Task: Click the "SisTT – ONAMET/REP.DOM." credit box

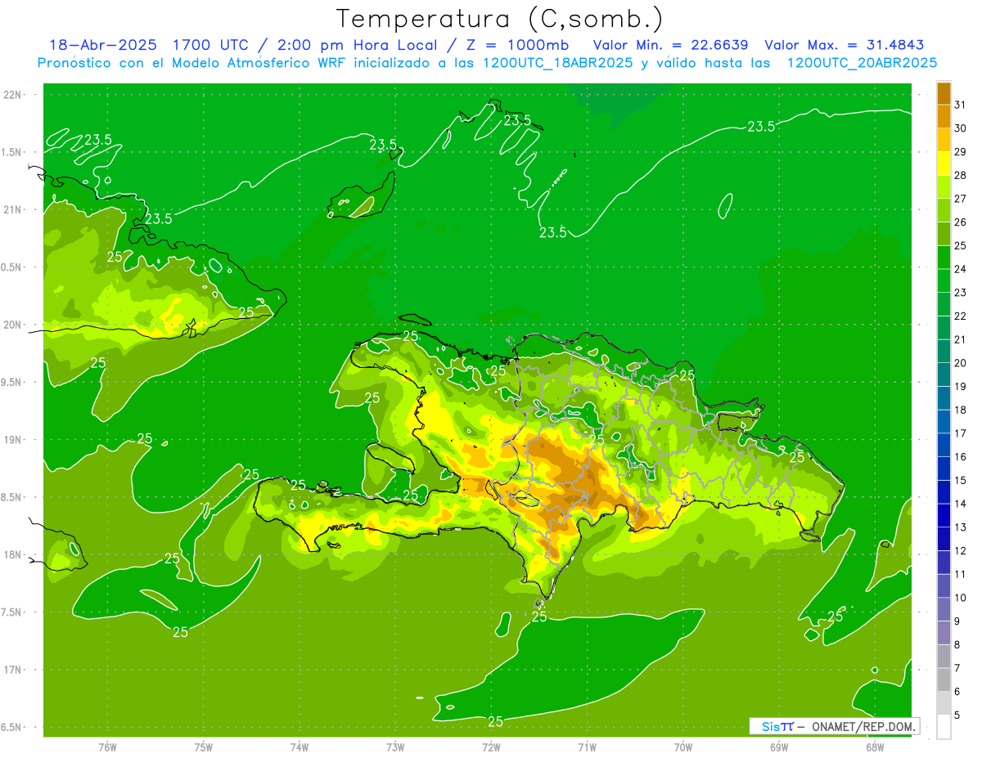Action: 834,726
